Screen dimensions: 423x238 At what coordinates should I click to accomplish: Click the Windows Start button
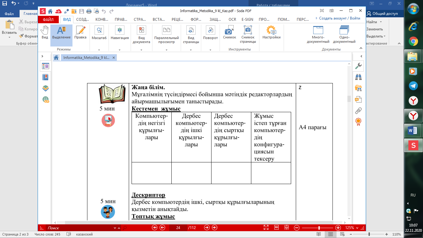tap(413, 8)
